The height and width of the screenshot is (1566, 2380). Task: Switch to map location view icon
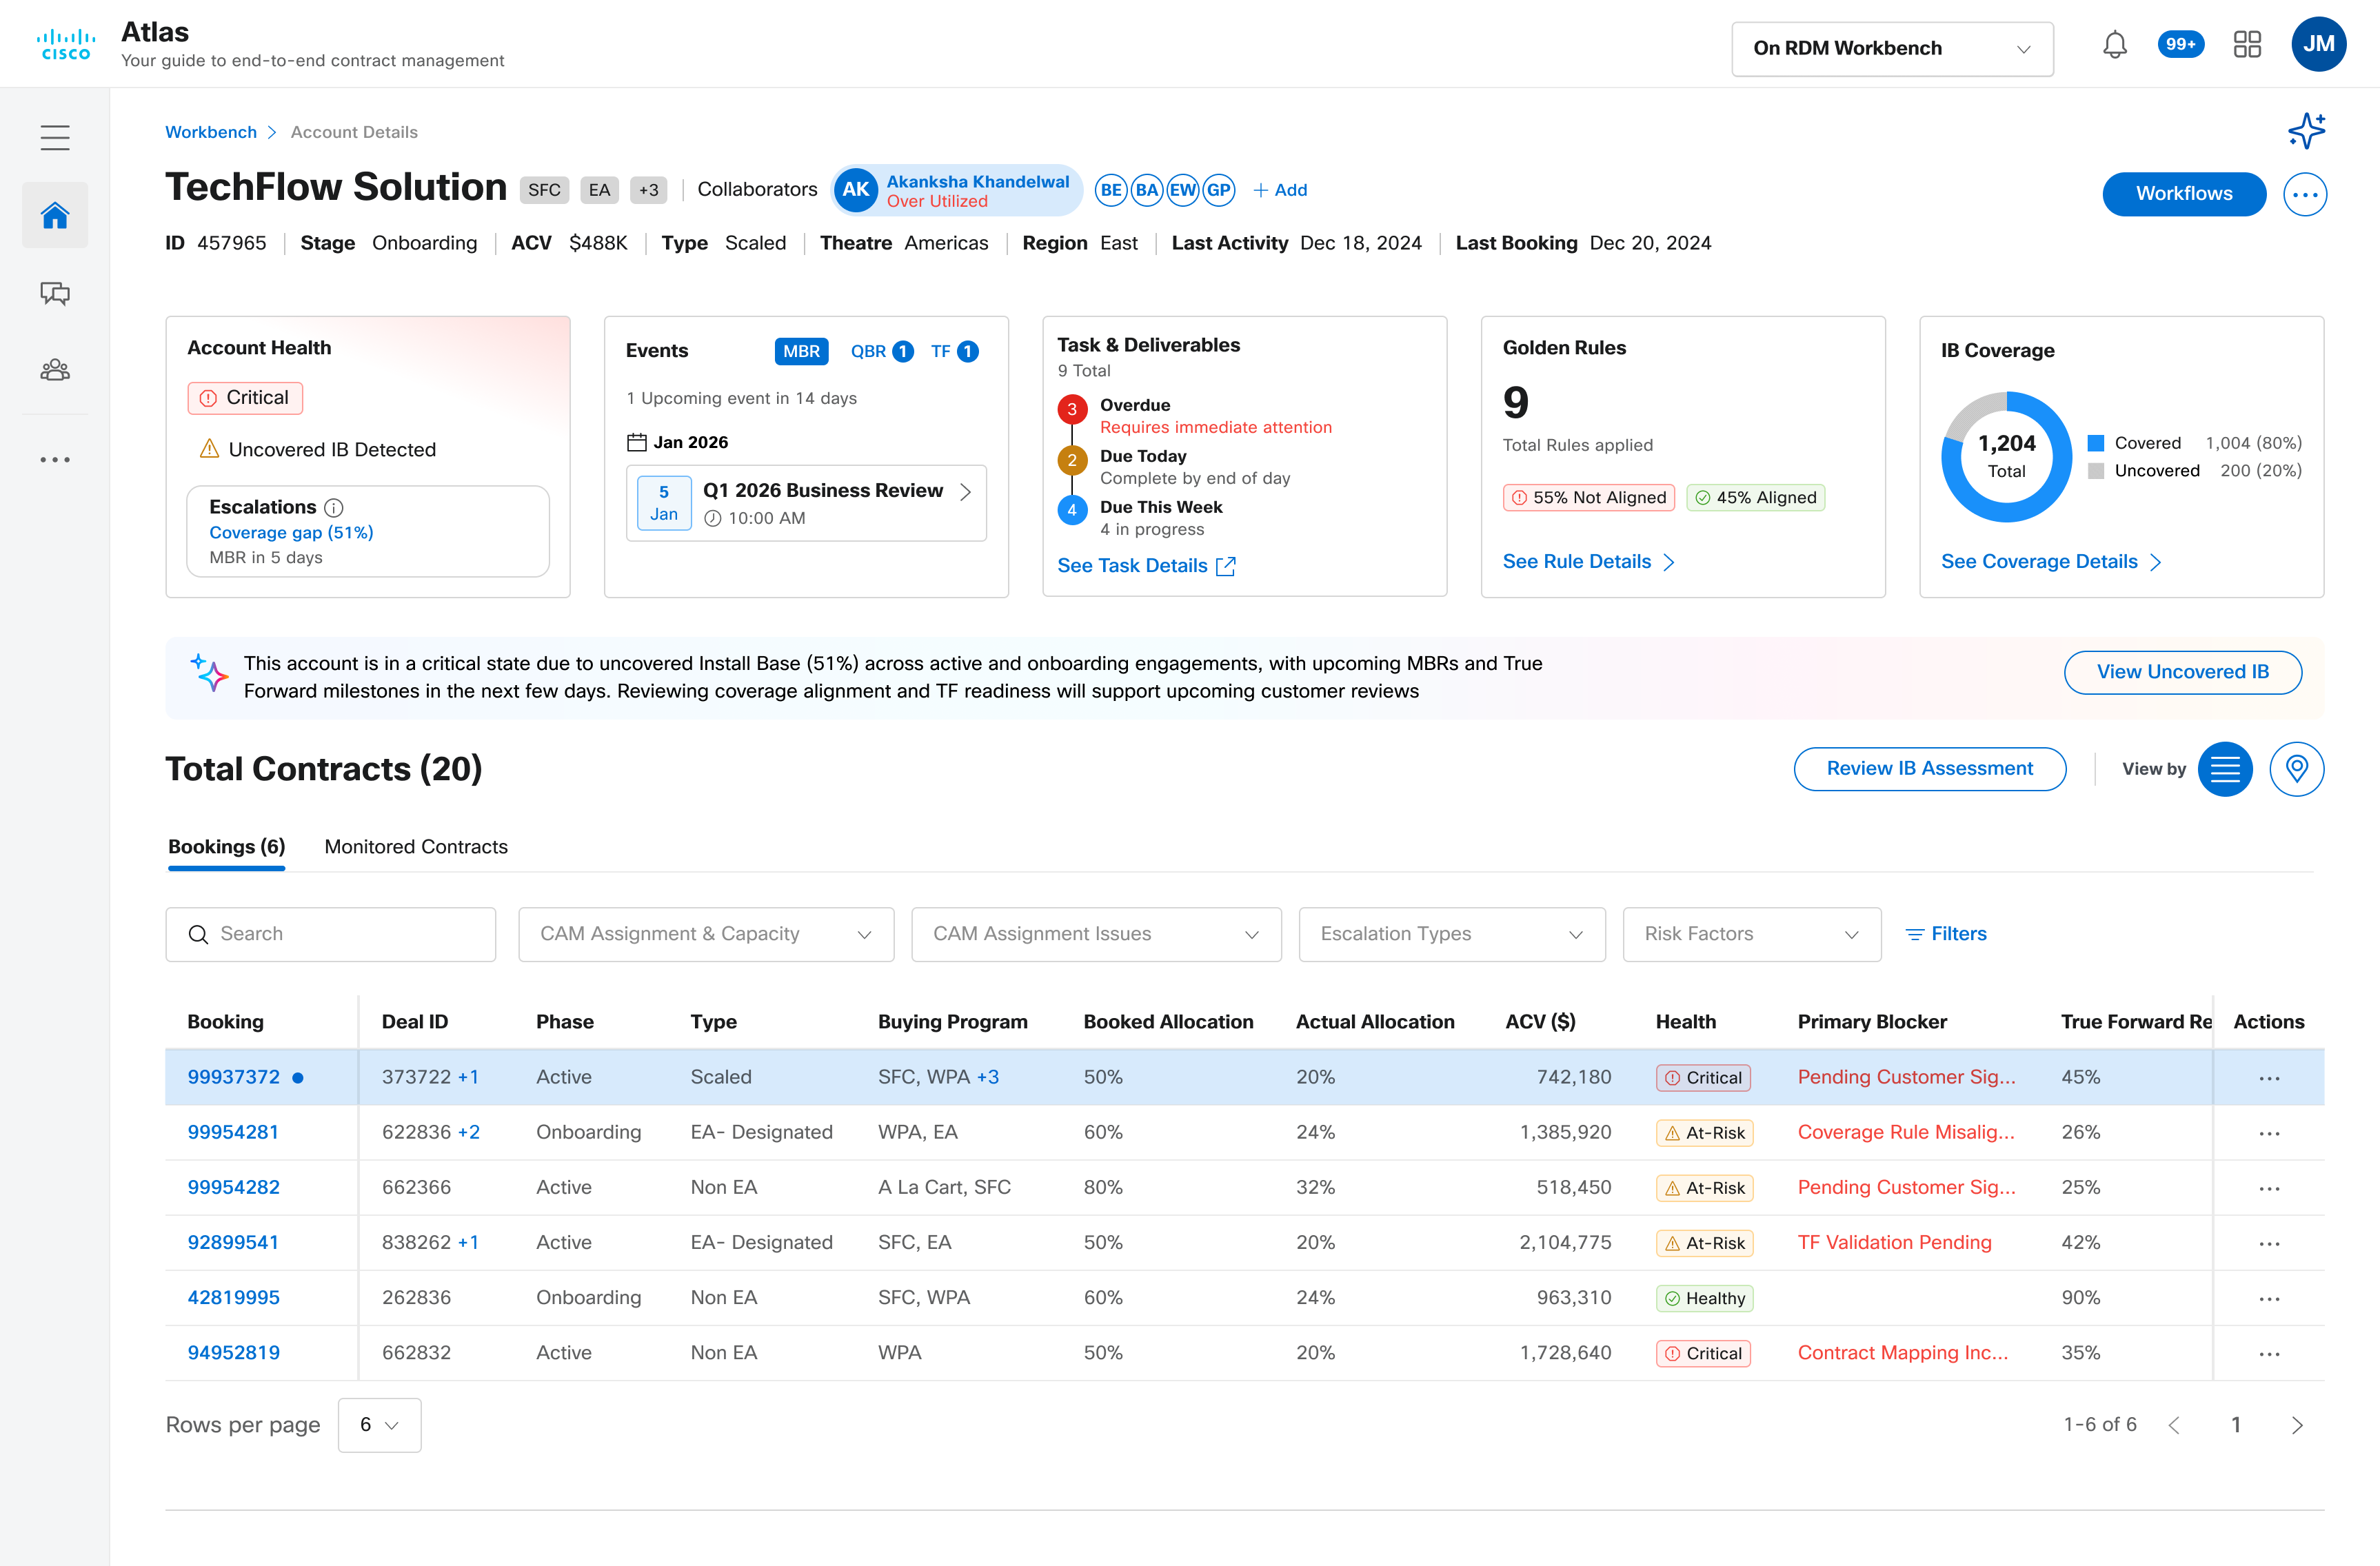point(2296,769)
